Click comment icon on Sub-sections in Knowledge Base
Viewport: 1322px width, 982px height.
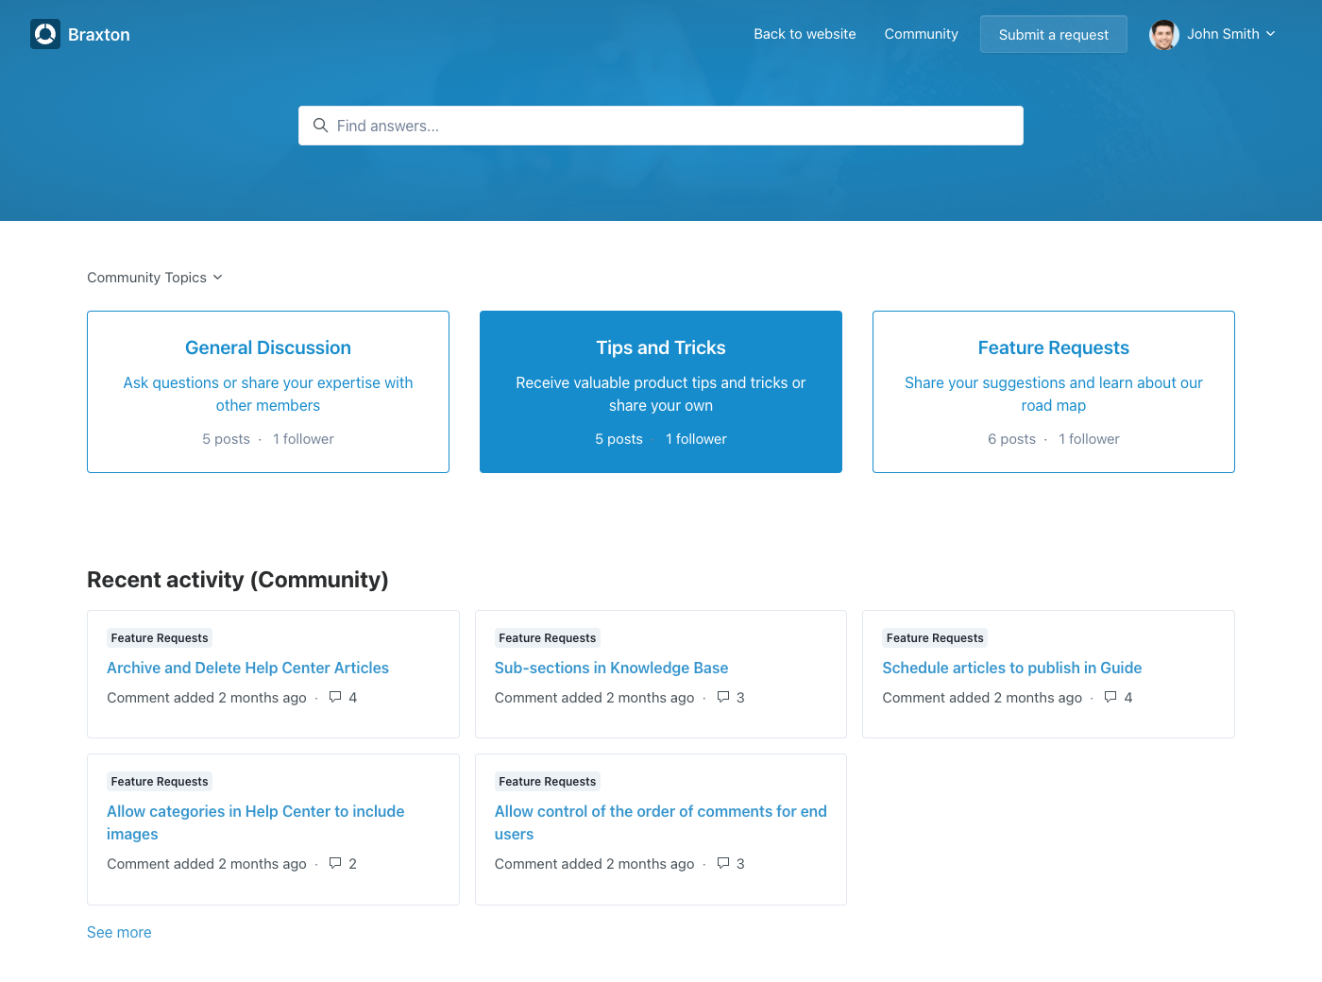(x=723, y=697)
